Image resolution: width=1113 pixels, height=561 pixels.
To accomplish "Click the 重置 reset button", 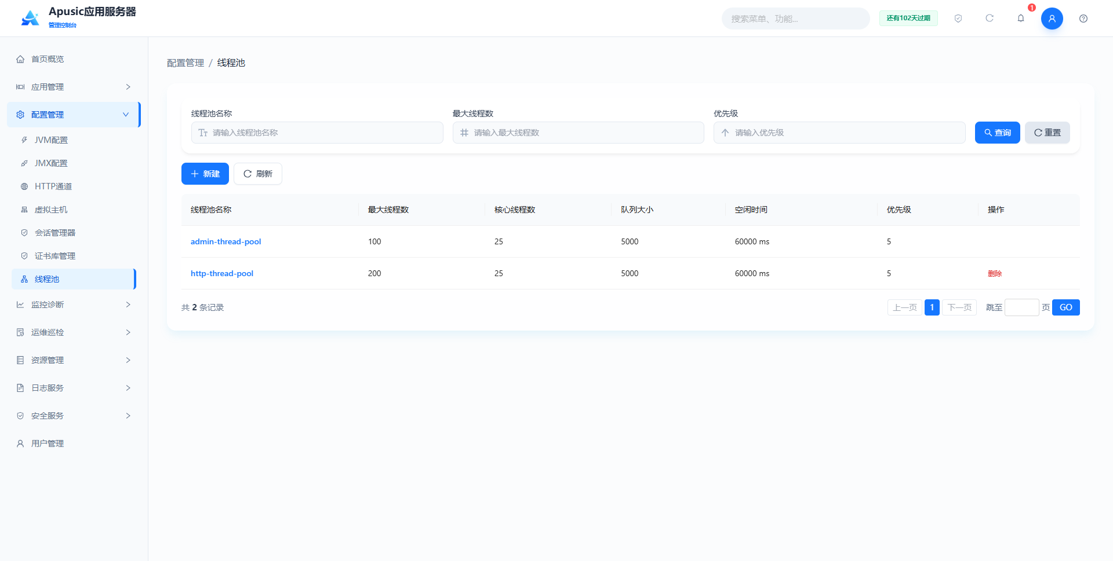I will point(1047,133).
